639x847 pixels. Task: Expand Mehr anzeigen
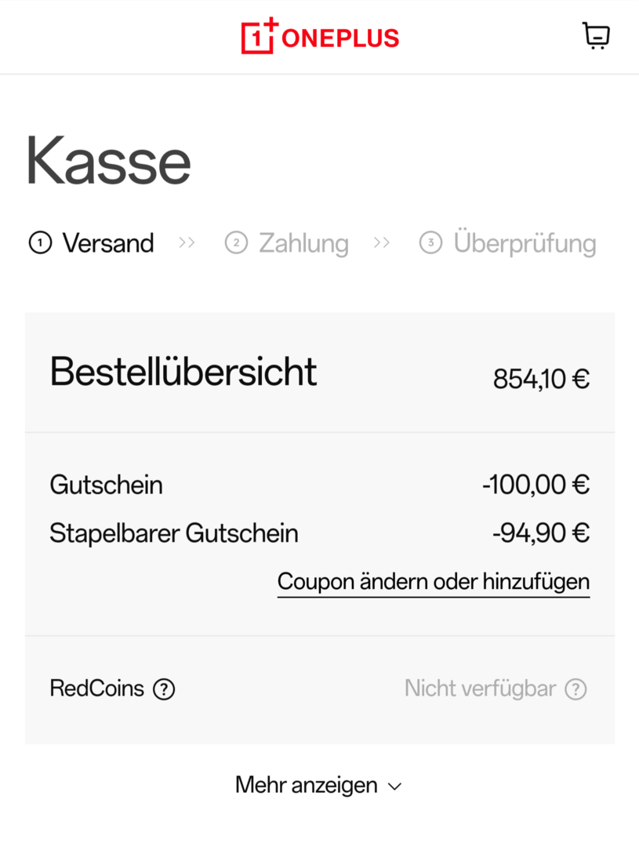pyautogui.click(x=318, y=785)
